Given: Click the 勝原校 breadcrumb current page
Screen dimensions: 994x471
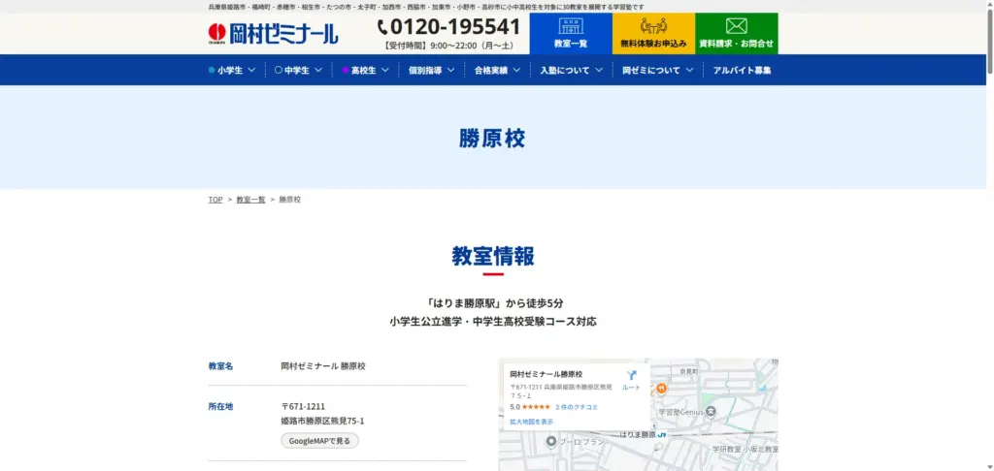Looking at the screenshot, I should pyautogui.click(x=289, y=200).
